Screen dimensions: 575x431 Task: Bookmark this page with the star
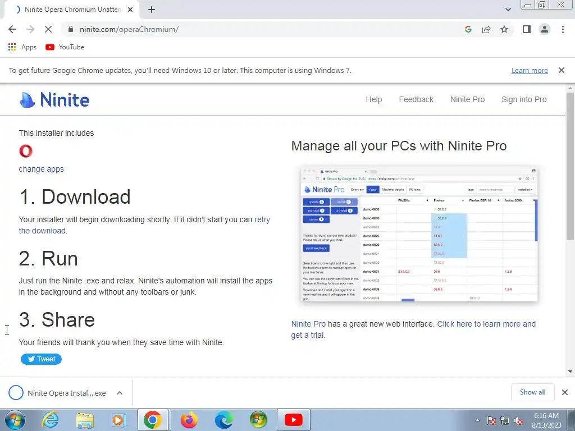504,29
